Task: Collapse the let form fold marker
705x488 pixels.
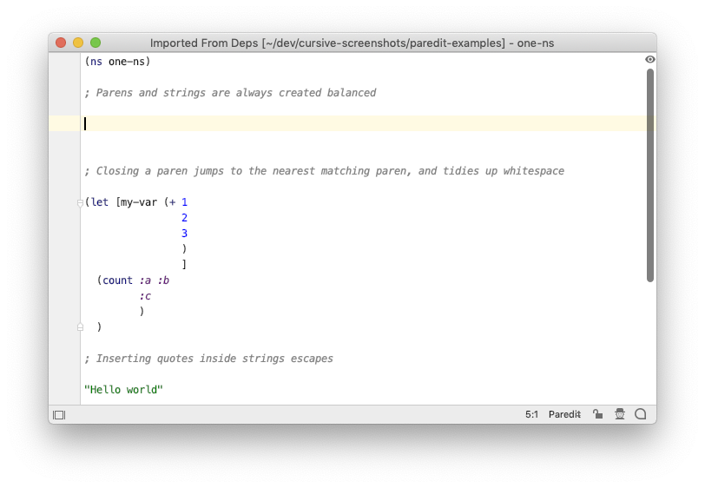Action: [80, 203]
